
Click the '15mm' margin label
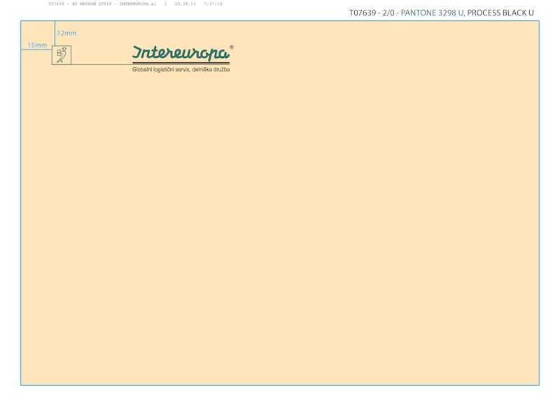point(37,45)
